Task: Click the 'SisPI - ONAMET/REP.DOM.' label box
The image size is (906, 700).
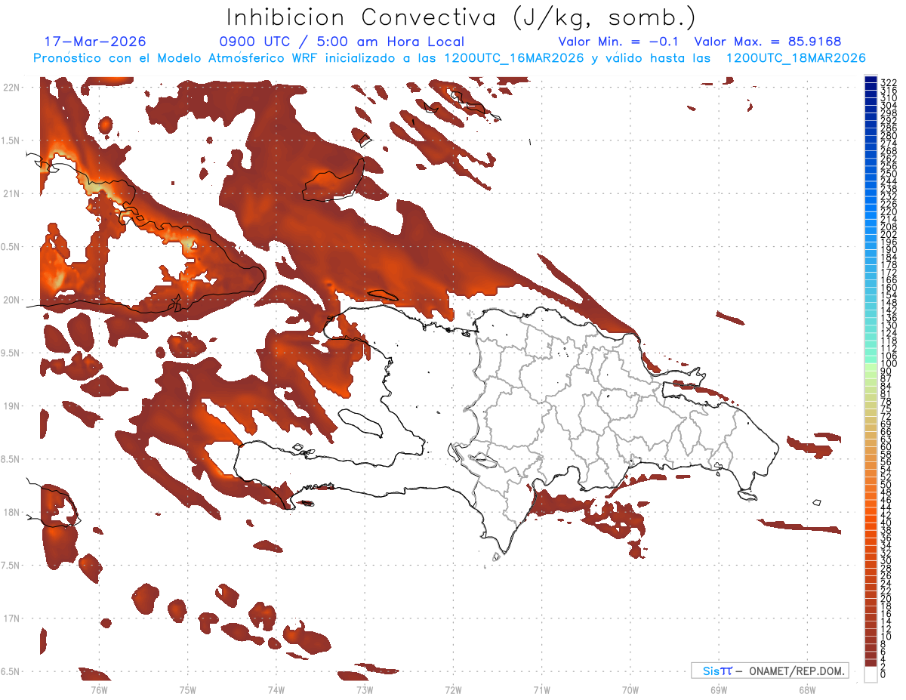Action: (769, 670)
